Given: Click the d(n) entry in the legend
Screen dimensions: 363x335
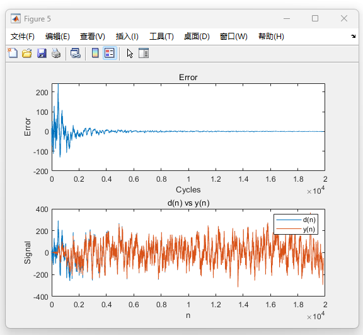Looking at the screenshot, I should coord(296,220).
